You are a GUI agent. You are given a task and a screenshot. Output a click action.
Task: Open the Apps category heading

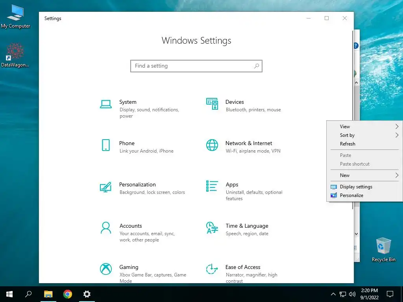tap(232, 185)
